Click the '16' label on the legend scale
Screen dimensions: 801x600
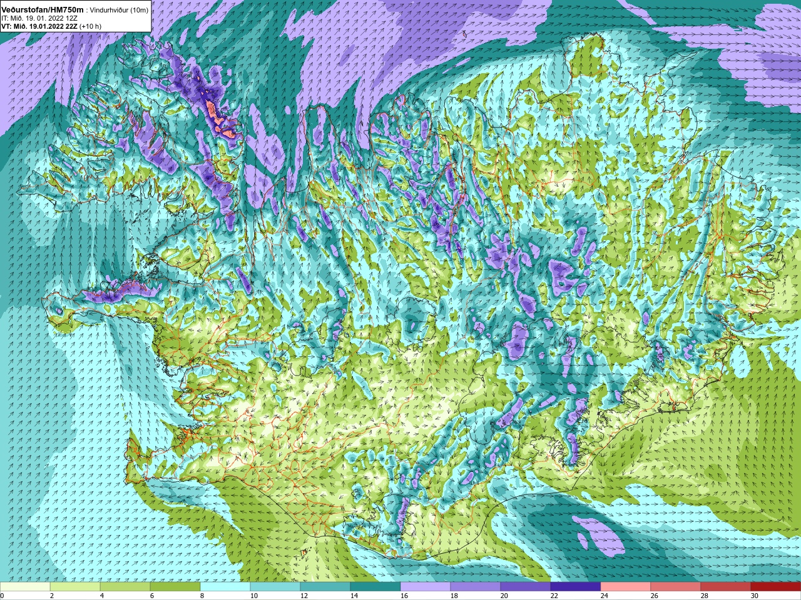point(404,596)
